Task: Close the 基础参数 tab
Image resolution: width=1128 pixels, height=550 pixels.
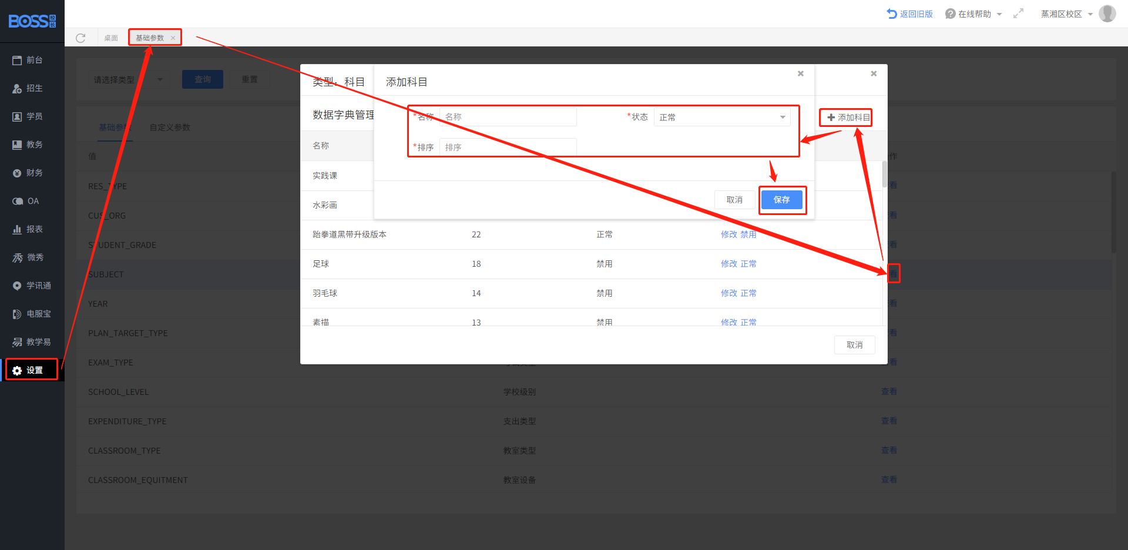Action: (173, 38)
